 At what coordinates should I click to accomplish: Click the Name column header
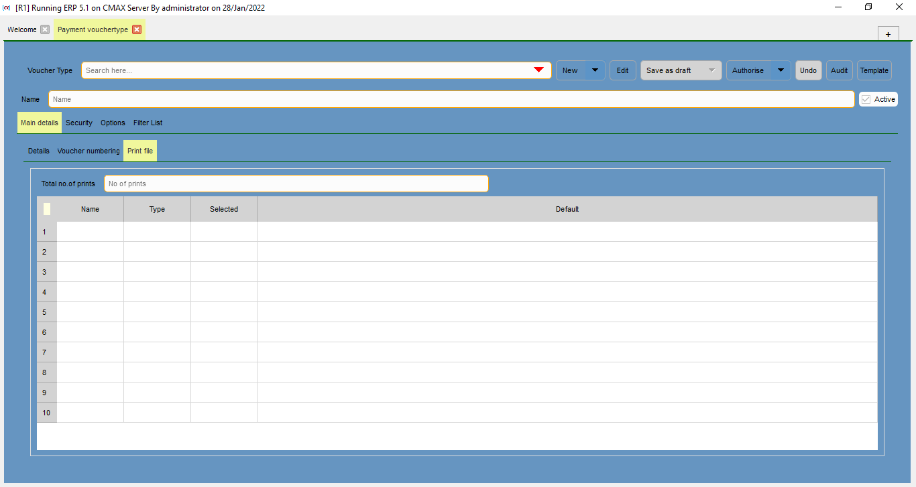tap(91, 209)
